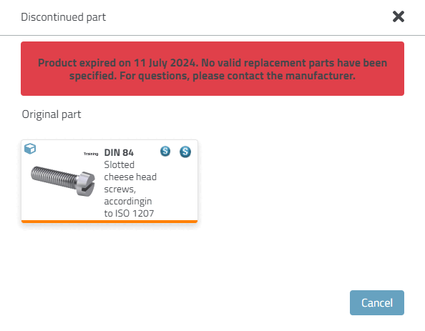Click the small Training catalog logo

coord(91,154)
